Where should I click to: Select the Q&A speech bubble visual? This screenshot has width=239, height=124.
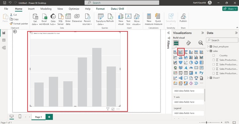point(186,78)
